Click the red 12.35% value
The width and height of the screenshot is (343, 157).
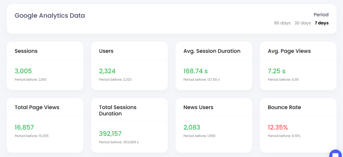click(278, 127)
